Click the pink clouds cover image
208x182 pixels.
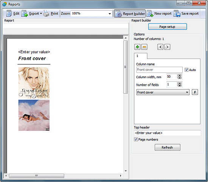(34, 115)
